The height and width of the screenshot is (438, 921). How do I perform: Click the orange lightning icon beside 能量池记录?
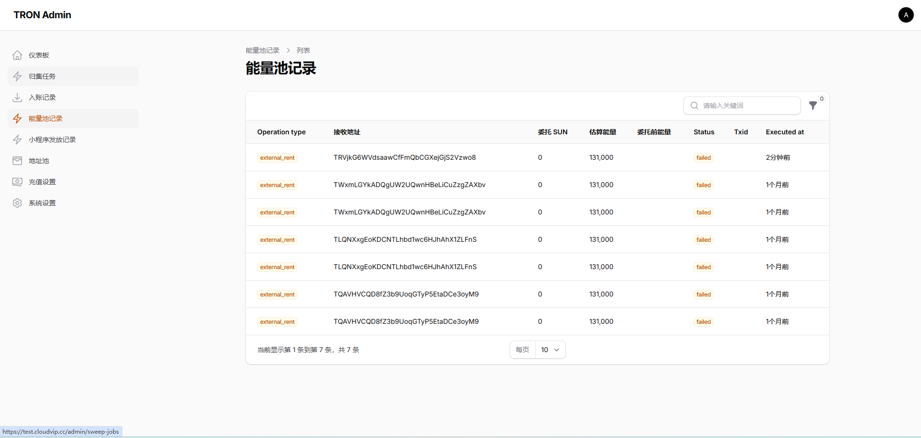click(x=17, y=118)
